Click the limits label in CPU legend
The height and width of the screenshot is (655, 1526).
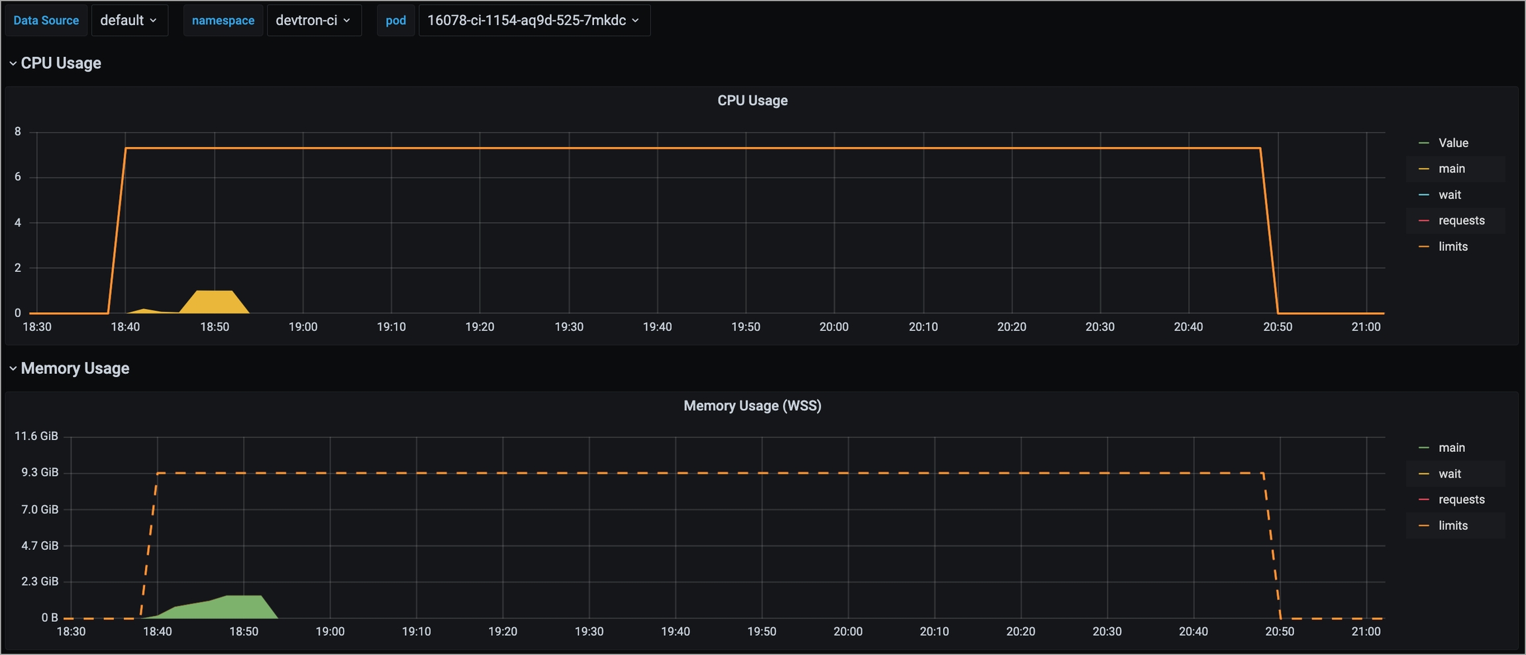[x=1452, y=247]
